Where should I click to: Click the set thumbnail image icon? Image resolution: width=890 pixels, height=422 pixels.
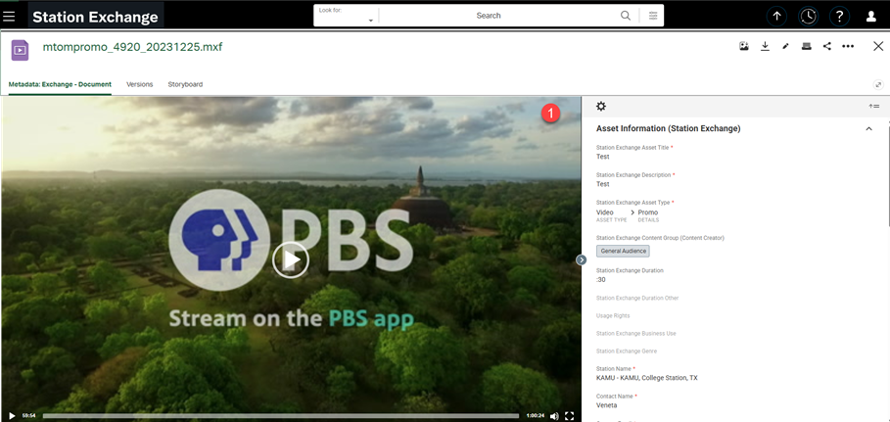pyautogui.click(x=743, y=46)
